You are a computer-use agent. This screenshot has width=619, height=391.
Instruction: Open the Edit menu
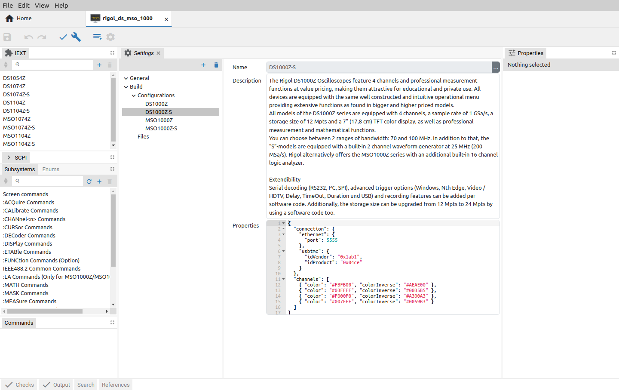24,6
